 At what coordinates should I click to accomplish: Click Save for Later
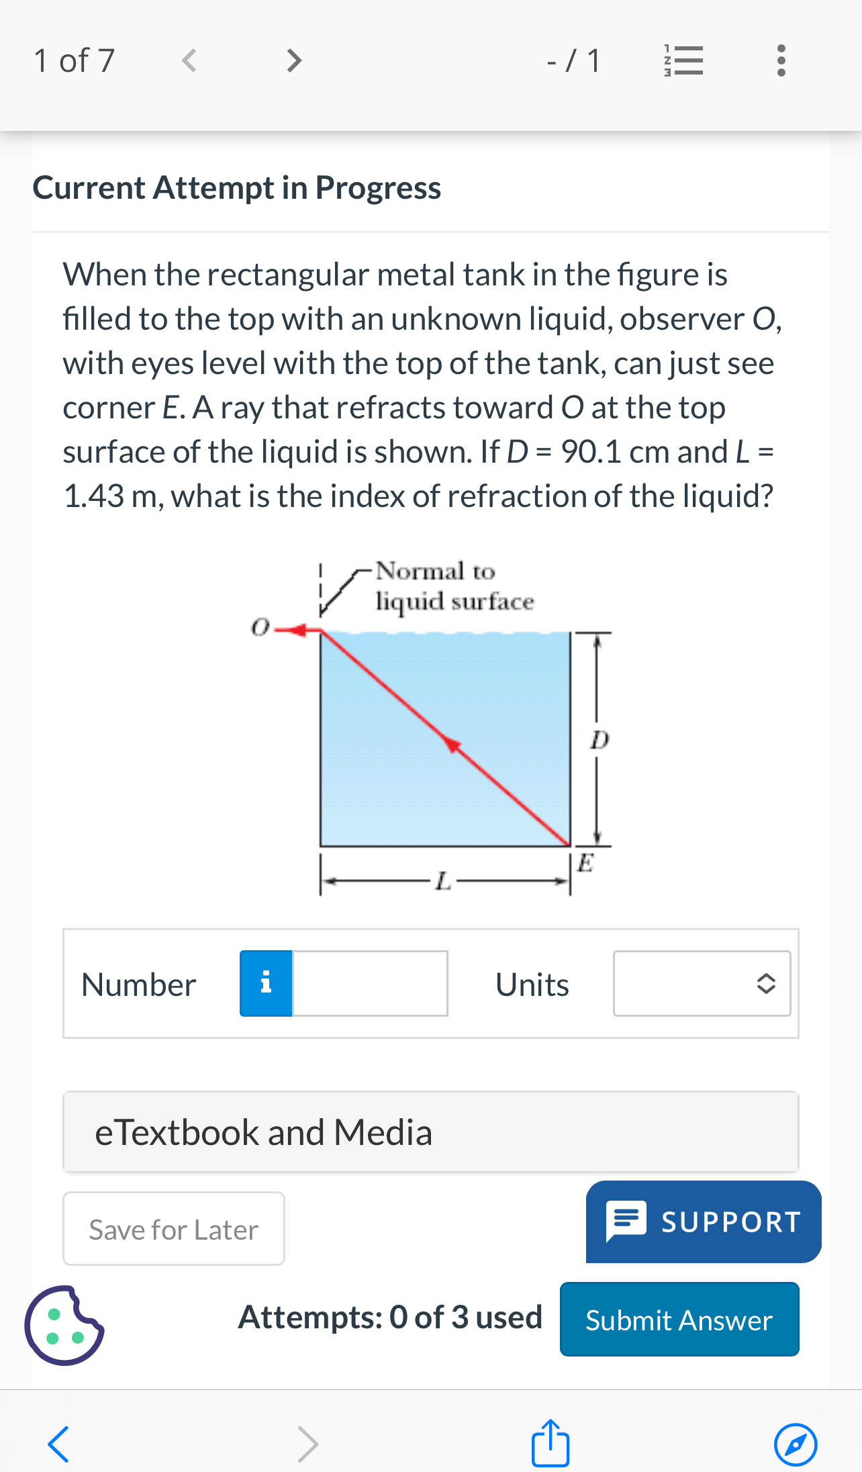pos(173,1229)
